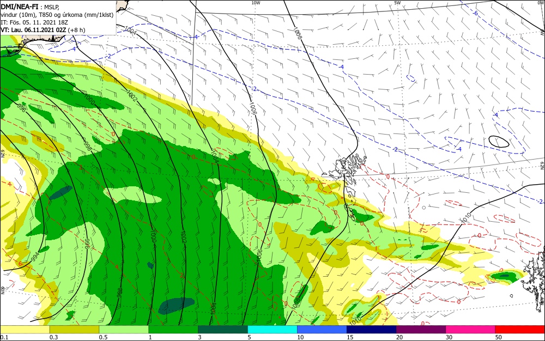
Task: Click the legend value '50'
Action: (499, 337)
